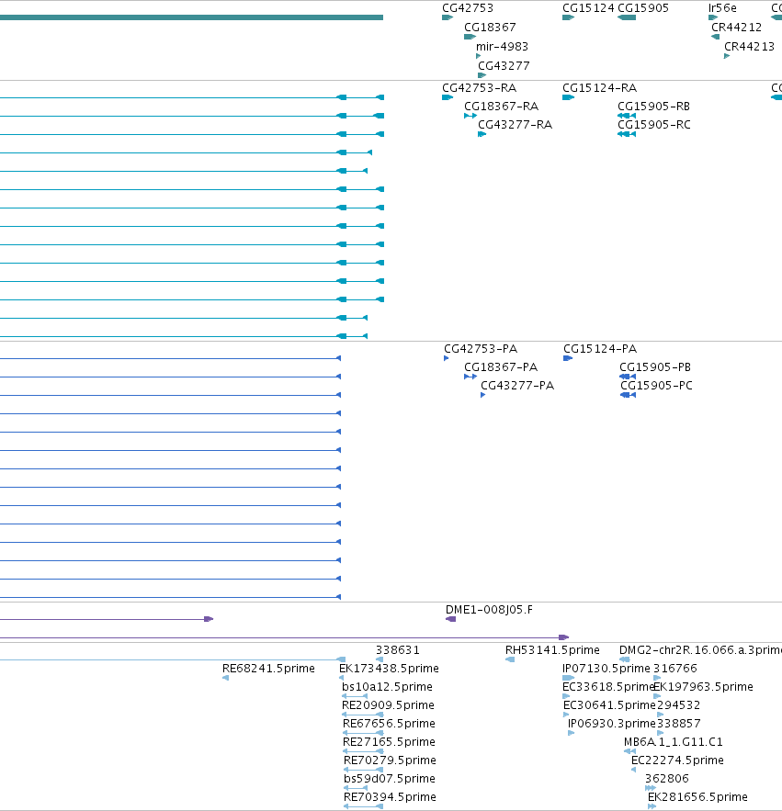Select EK173438.5prime EST

pyautogui.click(x=389, y=669)
